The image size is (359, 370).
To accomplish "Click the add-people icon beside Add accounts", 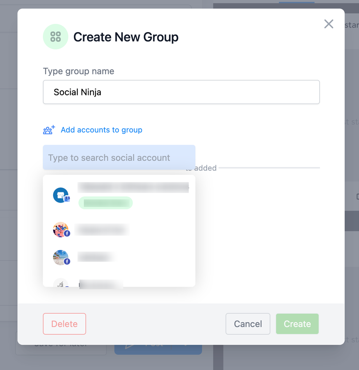I will tap(49, 130).
